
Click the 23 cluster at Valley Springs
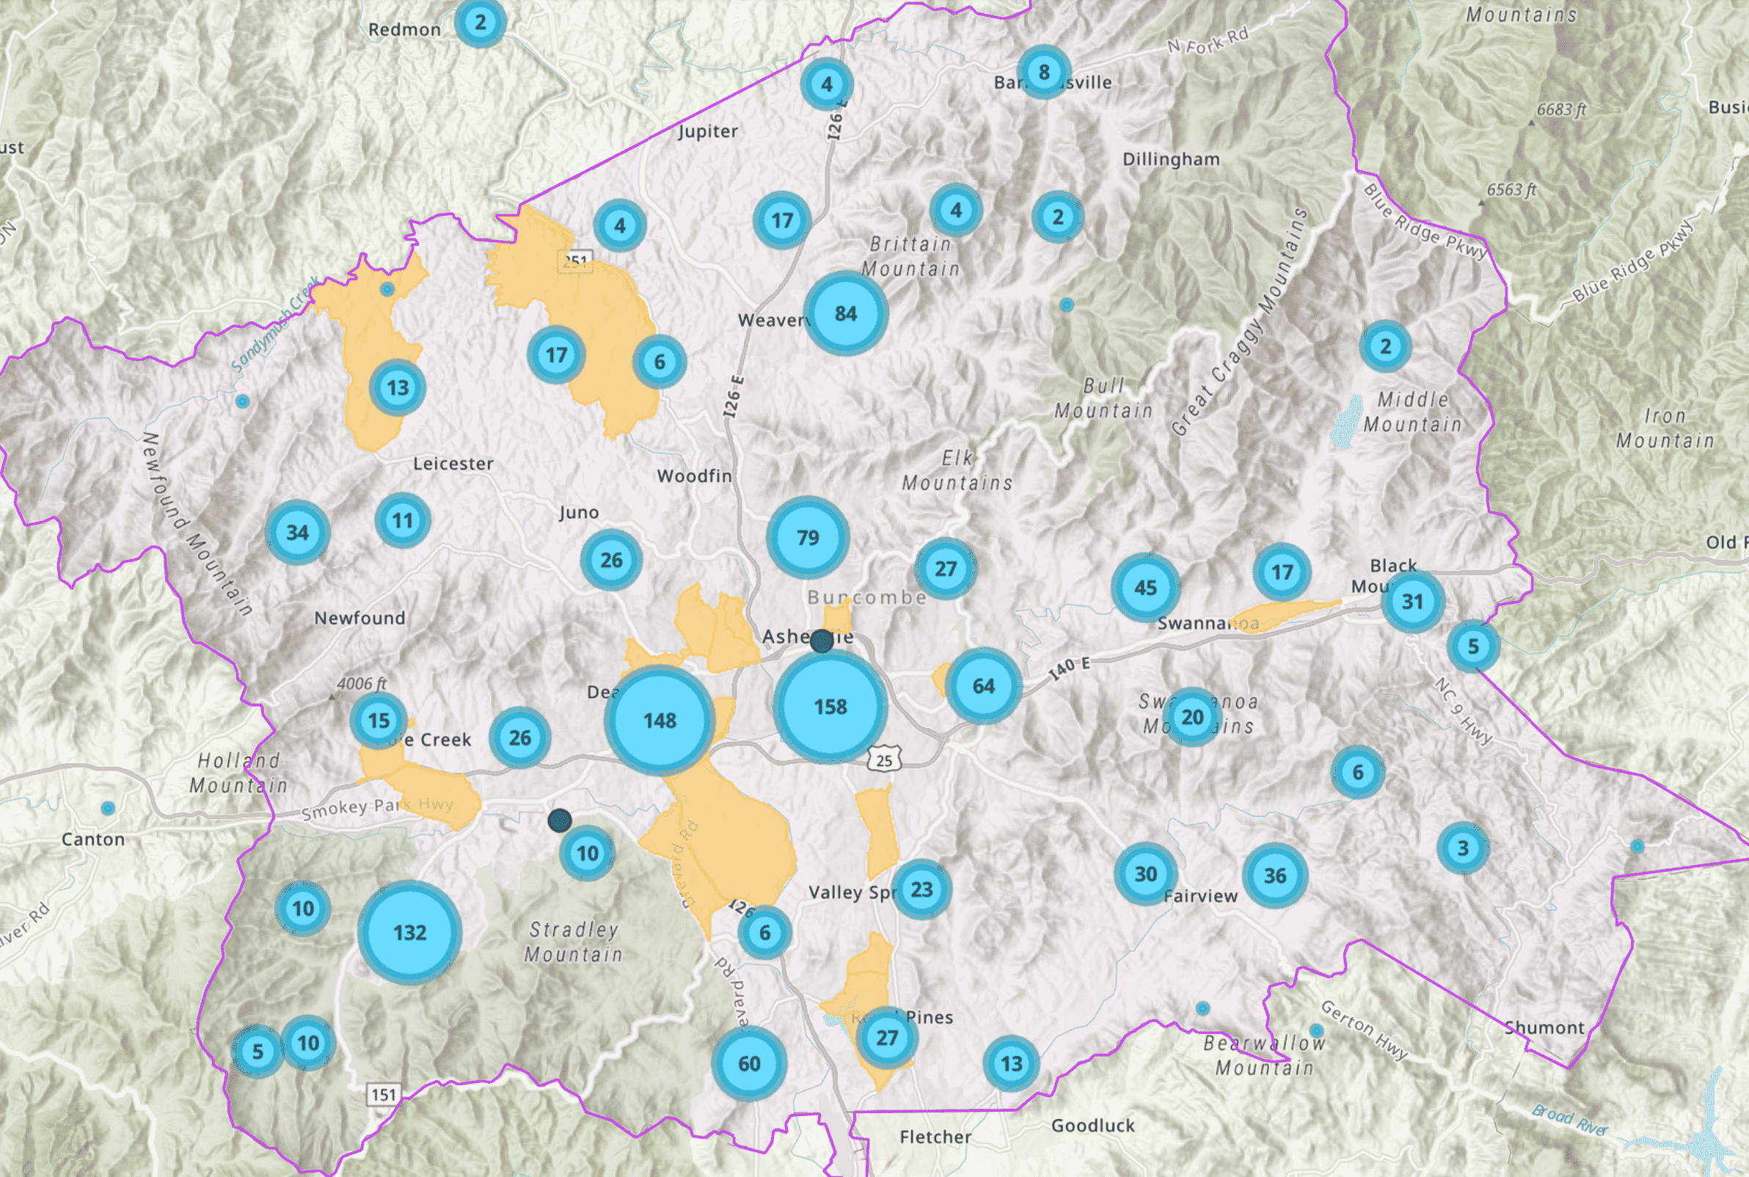pos(921,889)
